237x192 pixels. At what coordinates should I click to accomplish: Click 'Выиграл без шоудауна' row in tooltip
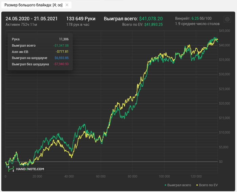click(40, 64)
